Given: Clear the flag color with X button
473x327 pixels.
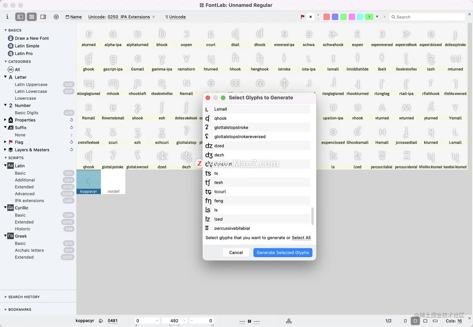Looking at the screenshot, I should coord(311,17).
